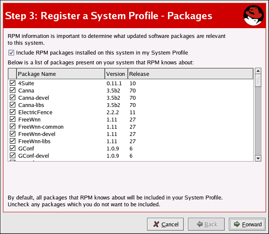Click release 70 in the Canna row

point(133,91)
